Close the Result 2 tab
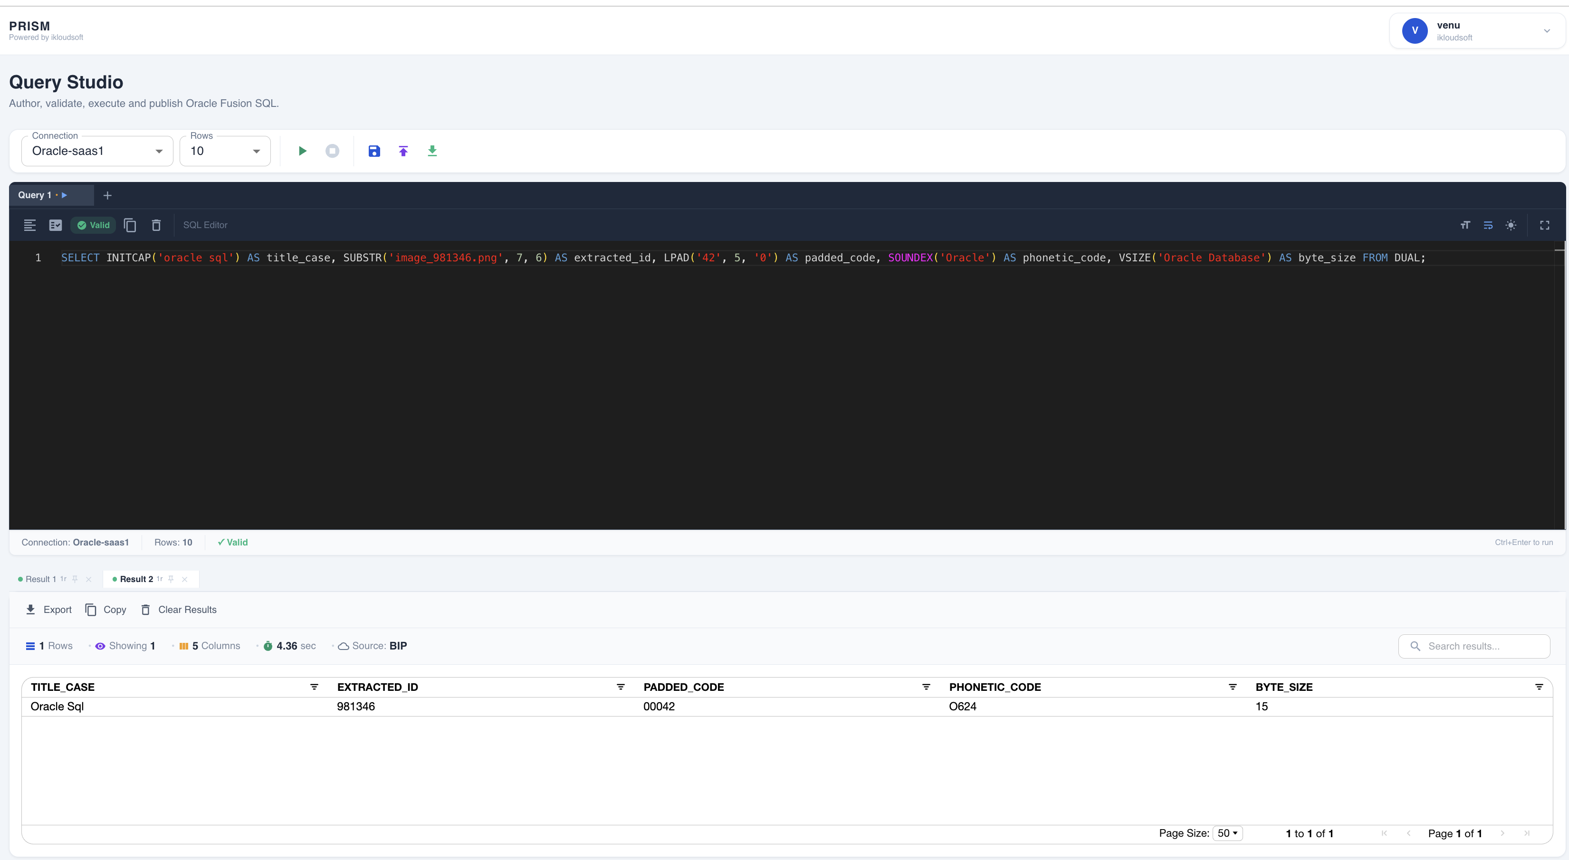Viewport: 1569px width, 860px height. tap(184, 579)
